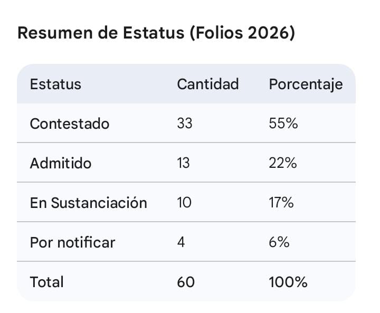Viewport: 380px width, 313px height.
Task: Select the Cantidad column header
Action: (207, 84)
